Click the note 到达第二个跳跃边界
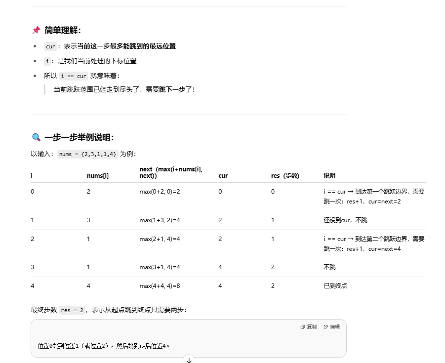445x363 pixels. (x=382, y=239)
